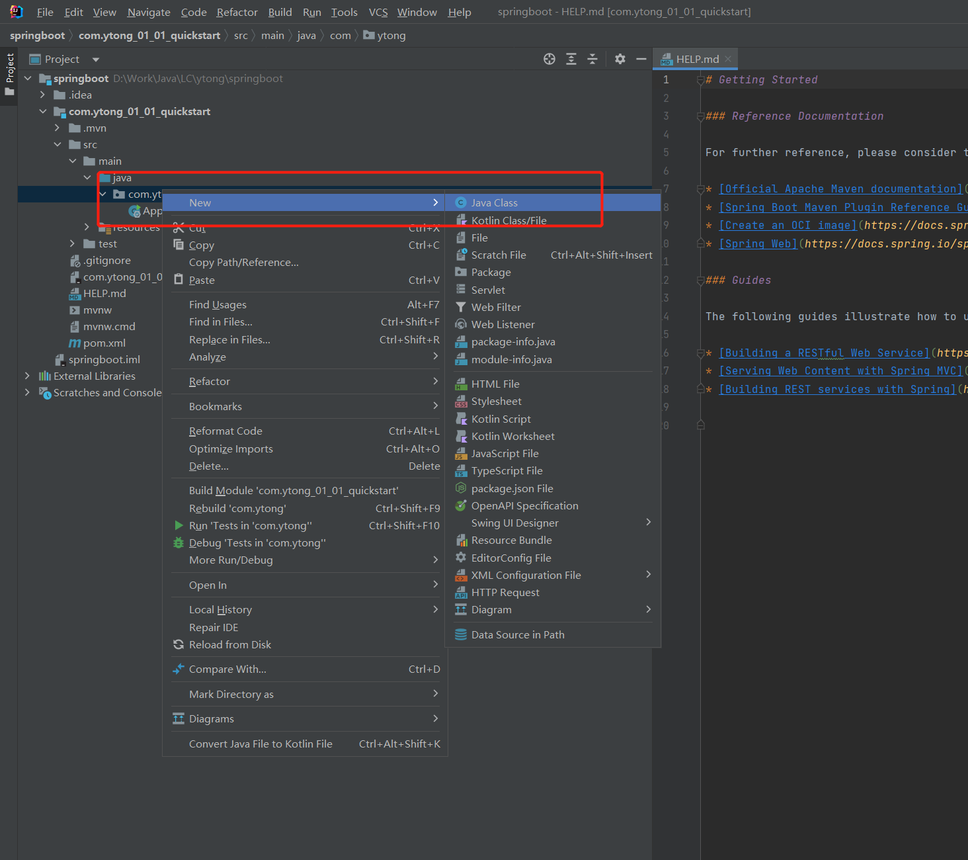Create package-info.java file
Viewport: 968px width, 860px height.
point(553,341)
